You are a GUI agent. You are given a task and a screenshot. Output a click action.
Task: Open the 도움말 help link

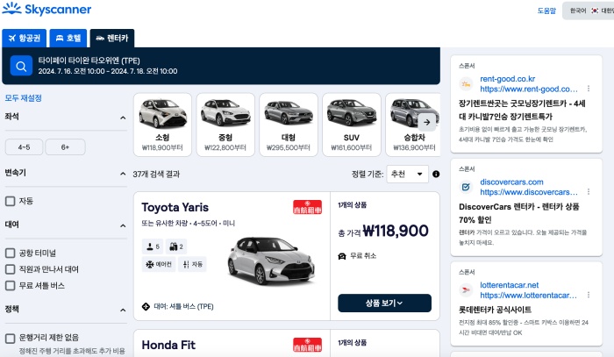546,11
